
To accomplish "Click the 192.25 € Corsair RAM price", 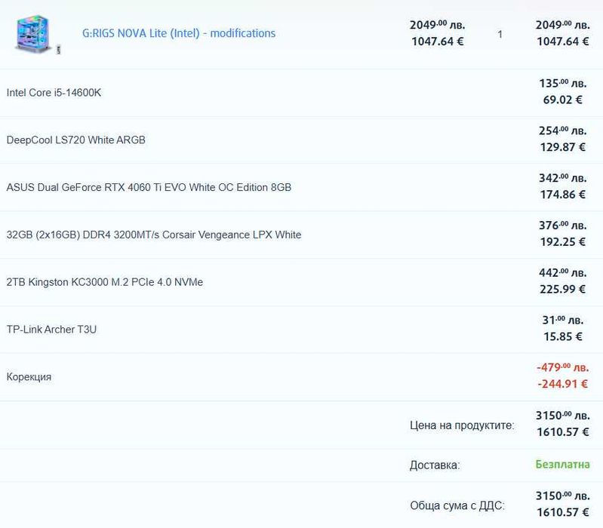I will point(562,241).
